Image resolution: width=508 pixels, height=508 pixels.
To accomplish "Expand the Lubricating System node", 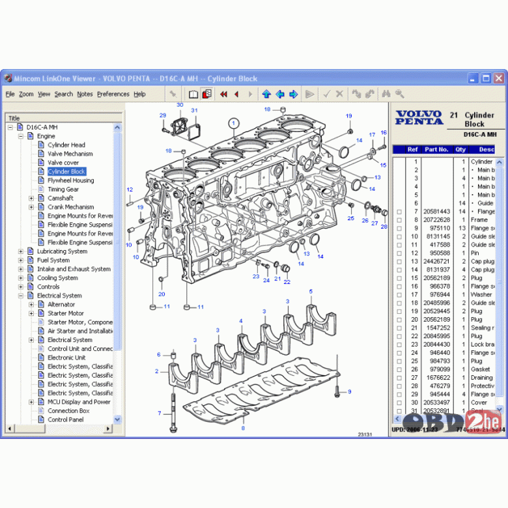I will point(21,251).
